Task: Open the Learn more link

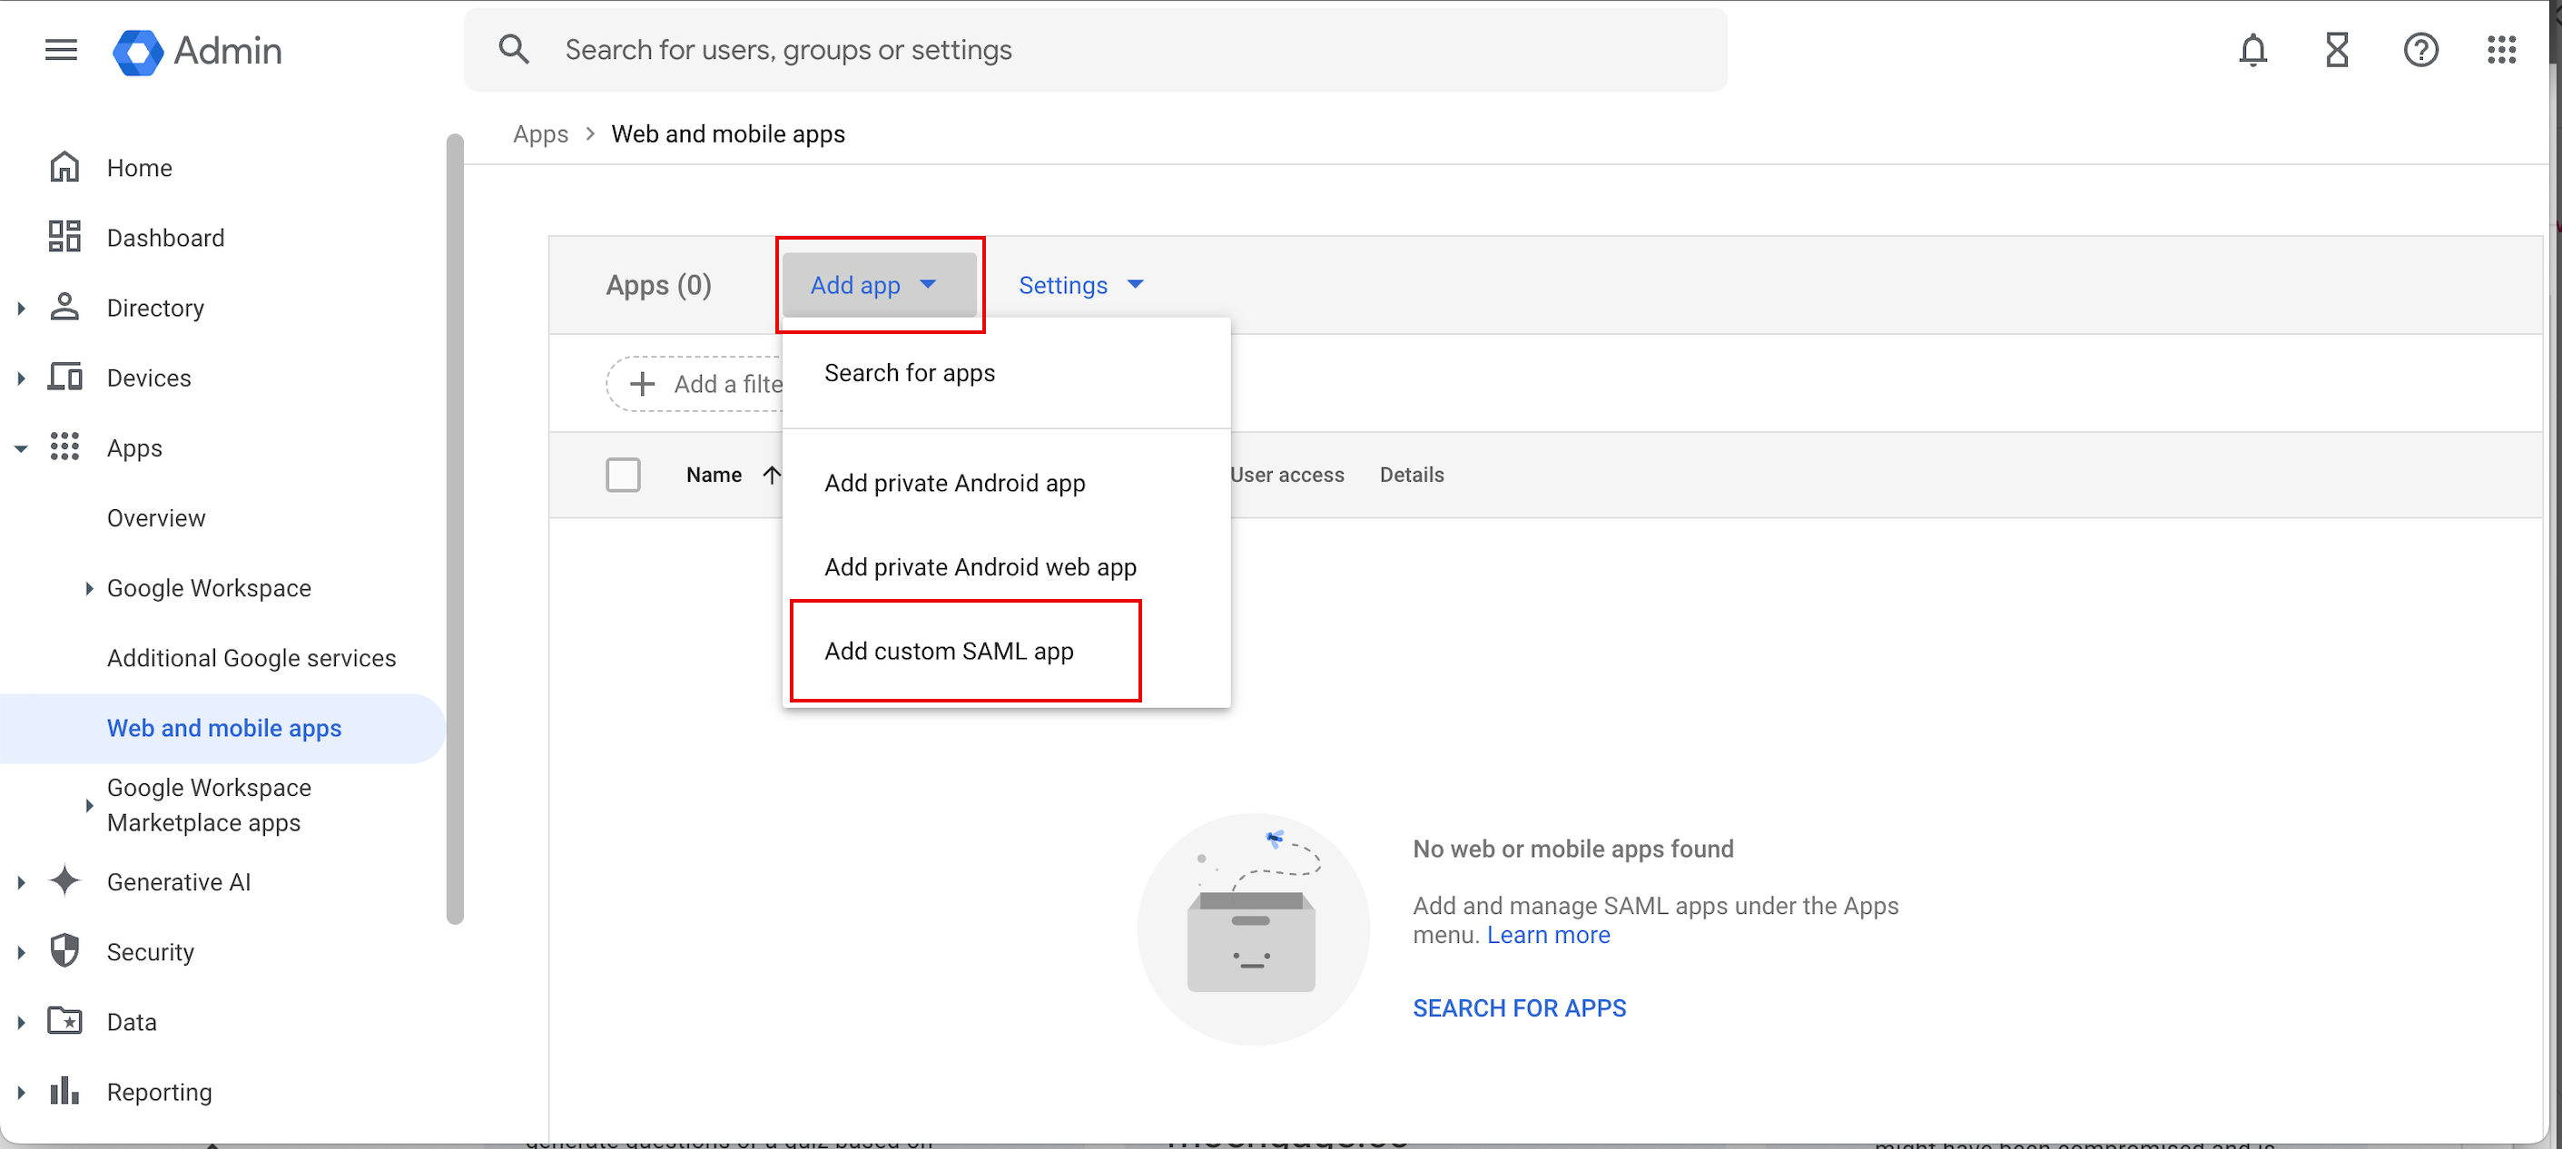Action: click(x=1548, y=936)
